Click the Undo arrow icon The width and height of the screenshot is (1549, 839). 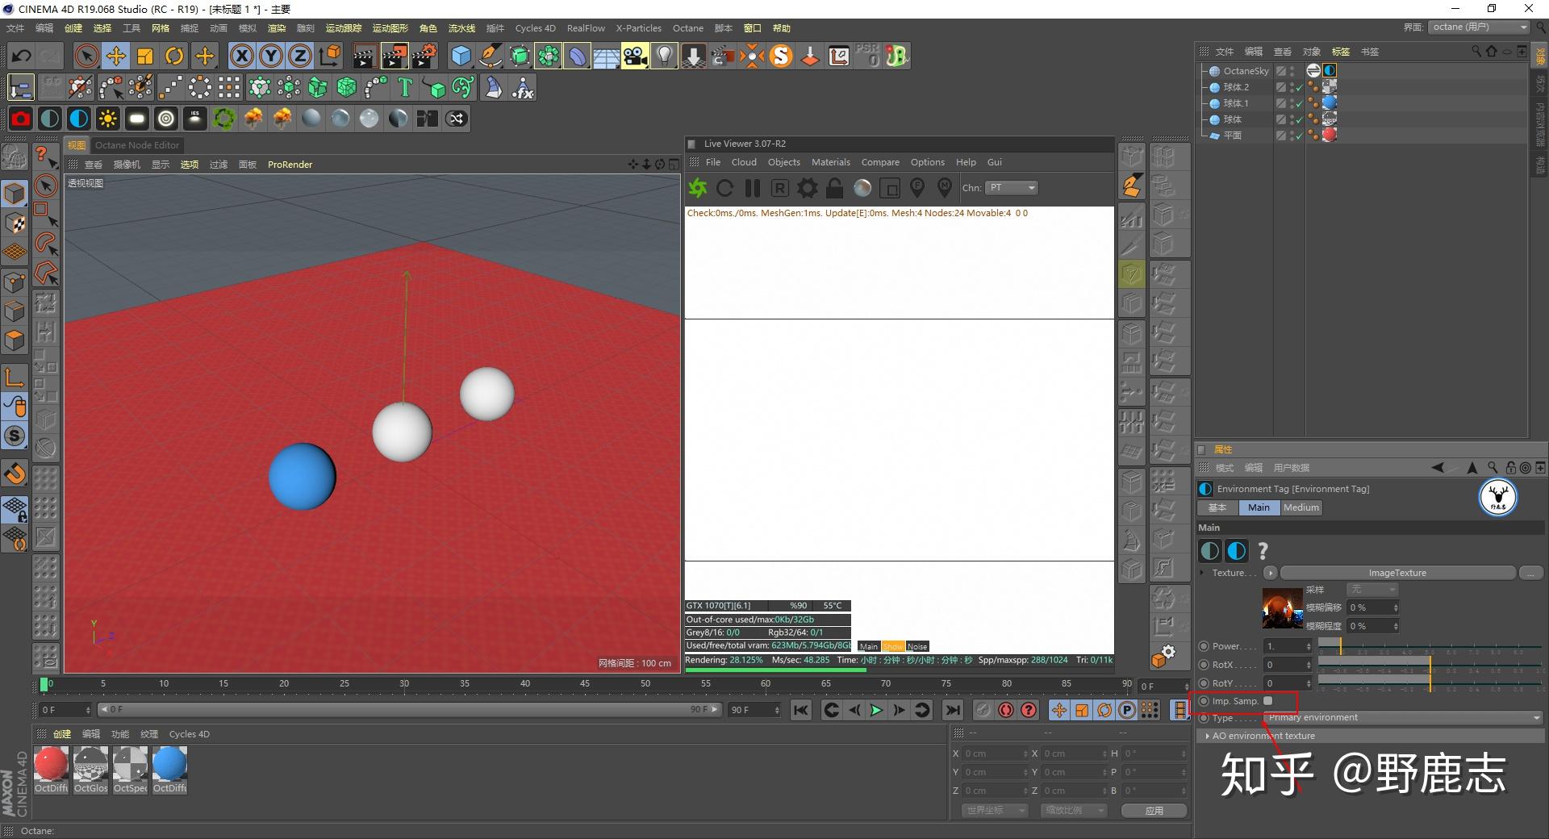point(22,56)
